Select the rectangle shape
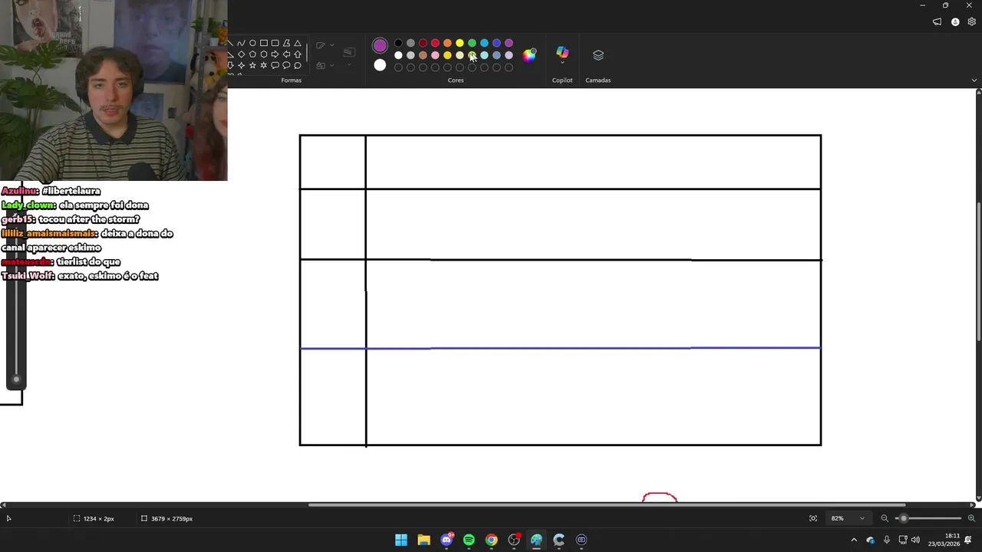982x552 pixels. tap(264, 43)
